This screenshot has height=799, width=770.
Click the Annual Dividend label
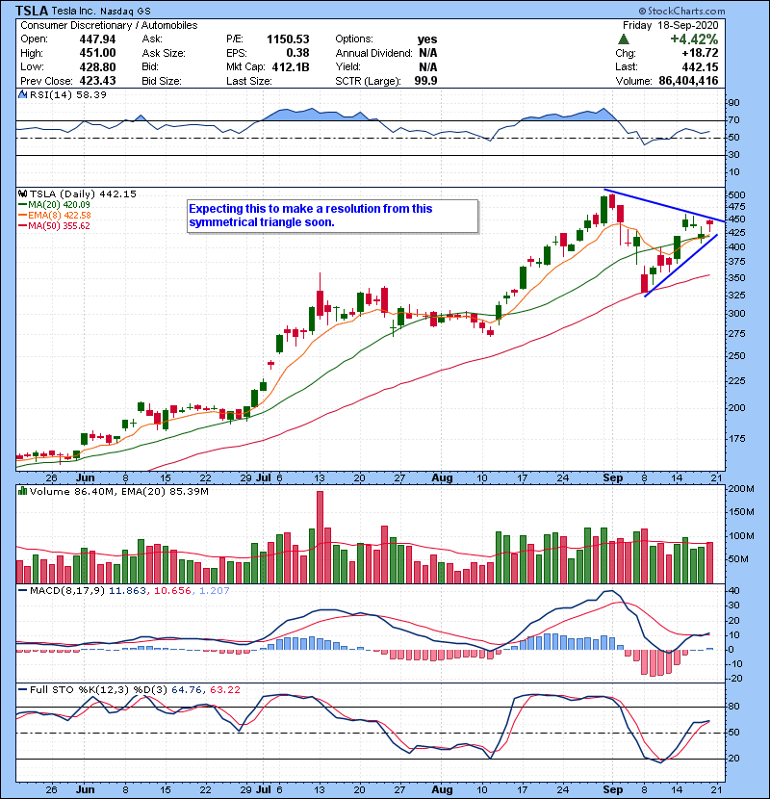tap(373, 53)
